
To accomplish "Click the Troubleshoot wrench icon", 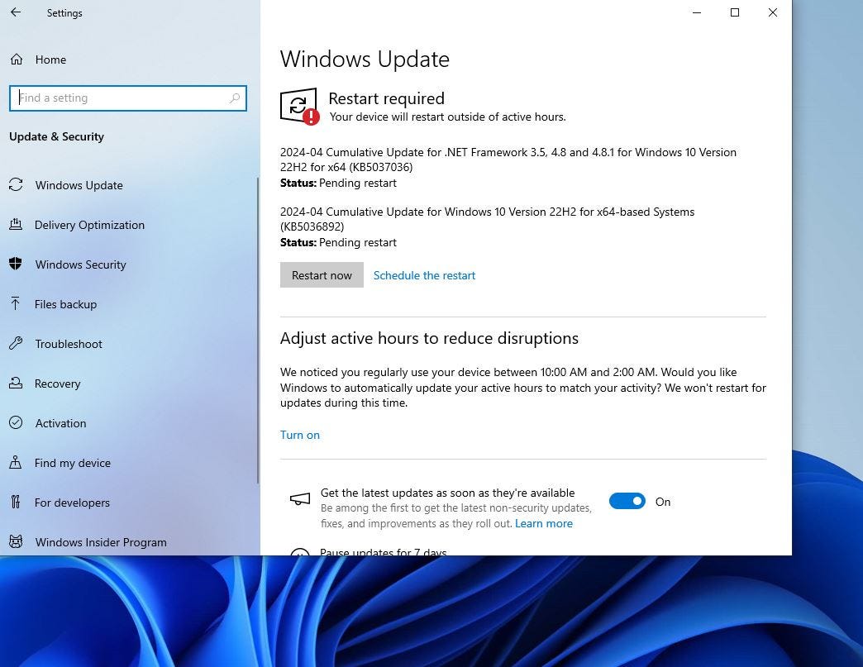I will click(x=16, y=343).
